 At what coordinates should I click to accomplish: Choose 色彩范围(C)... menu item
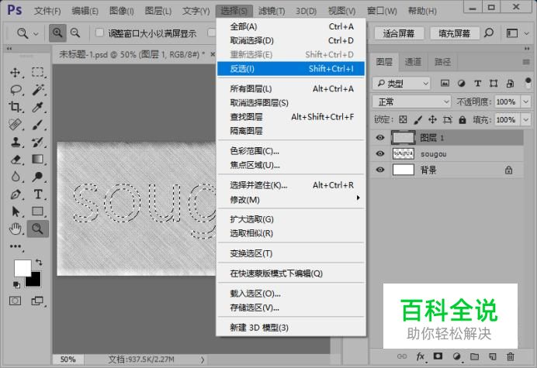pos(291,151)
